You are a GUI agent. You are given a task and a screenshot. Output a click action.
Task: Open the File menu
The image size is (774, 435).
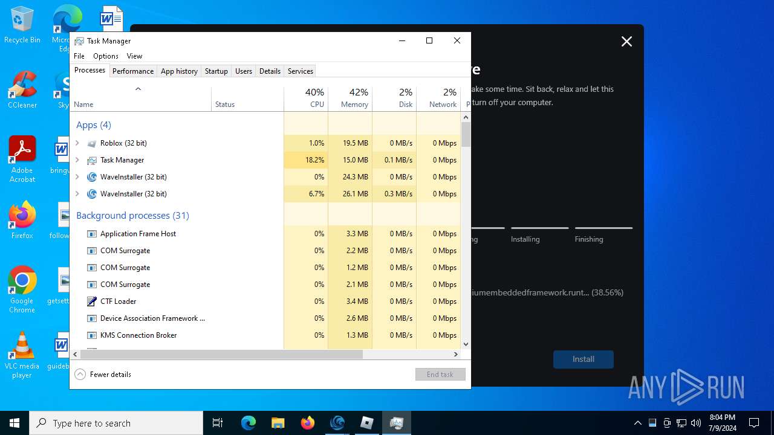pos(79,56)
